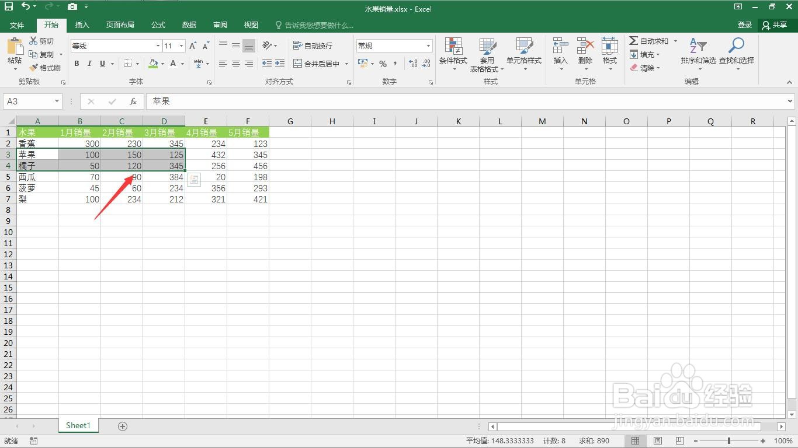Image resolution: width=798 pixels, height=448 pixels.
Task: Toggle Italic formatting
Action: tap(89, 64)
